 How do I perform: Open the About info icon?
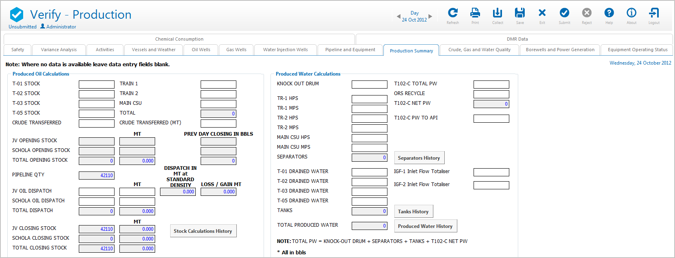[x=632, y=13]
